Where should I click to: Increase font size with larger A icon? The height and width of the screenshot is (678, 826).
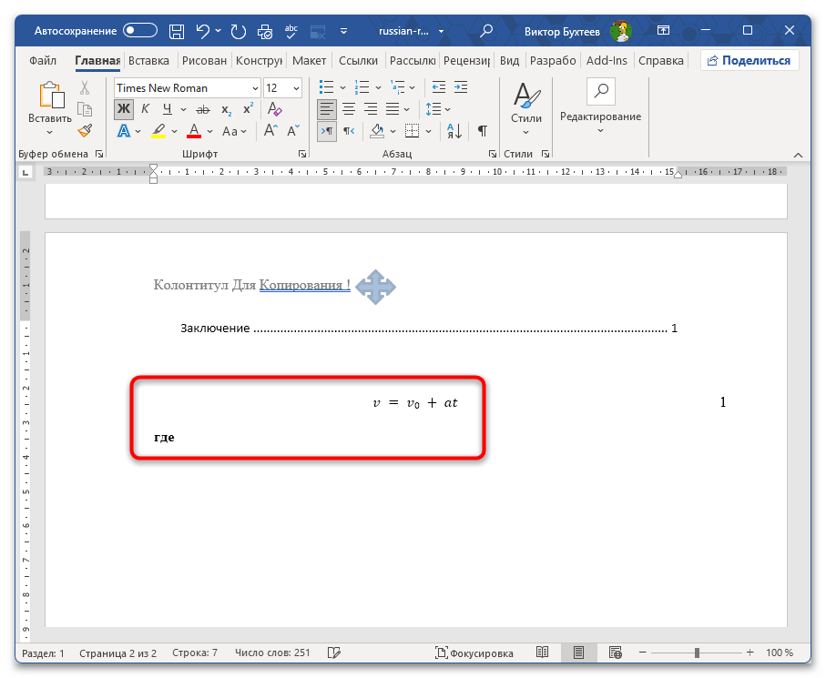click(270, 130)
